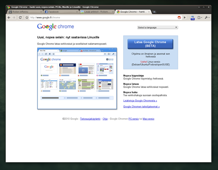This screenshot has width=218, height=170.
Task: Open the page menu icon
Action: coord(200,17)
